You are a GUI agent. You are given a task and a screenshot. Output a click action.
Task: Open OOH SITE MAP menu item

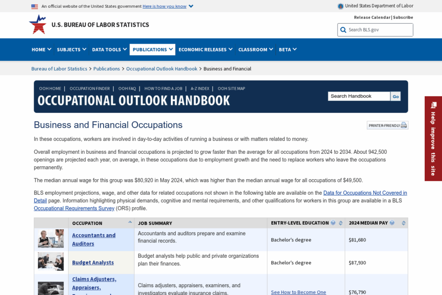(x=231, y=89)
